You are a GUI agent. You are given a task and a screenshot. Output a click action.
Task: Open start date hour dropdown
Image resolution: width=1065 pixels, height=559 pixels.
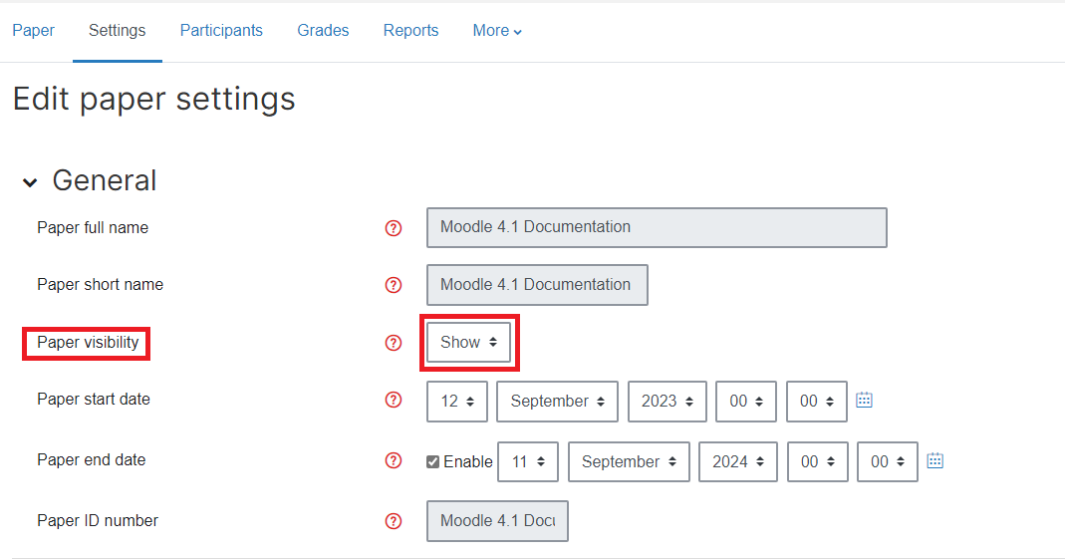(746, 402)
